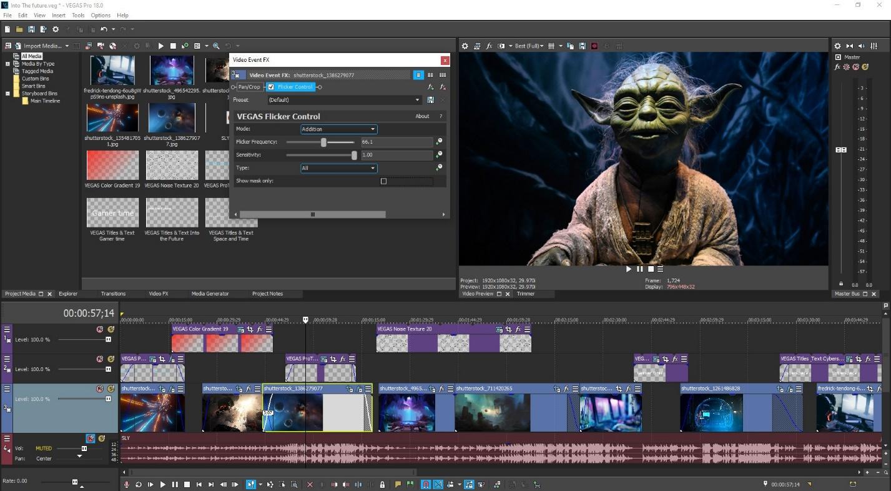Remove selected plug-in from the FX chain
The image size is (891, 491).
tap(442, 87)
